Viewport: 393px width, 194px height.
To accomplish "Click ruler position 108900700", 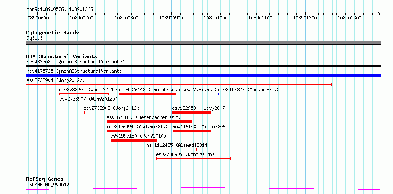I will (x=82, y=18).
